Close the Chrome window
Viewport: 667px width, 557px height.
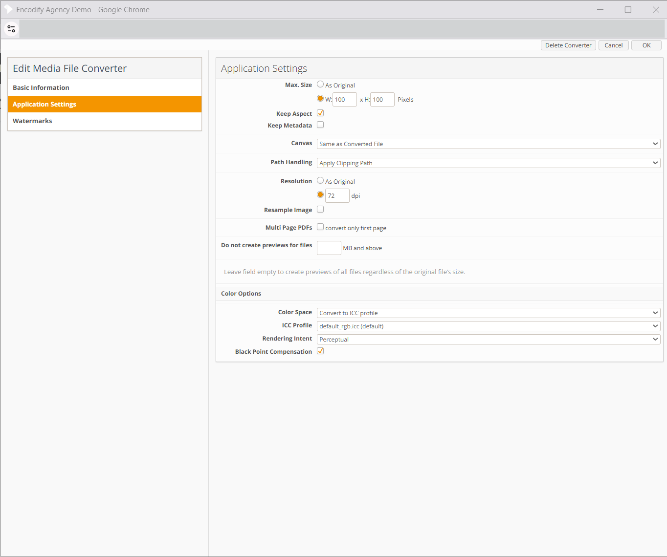(x=656, y=9)
